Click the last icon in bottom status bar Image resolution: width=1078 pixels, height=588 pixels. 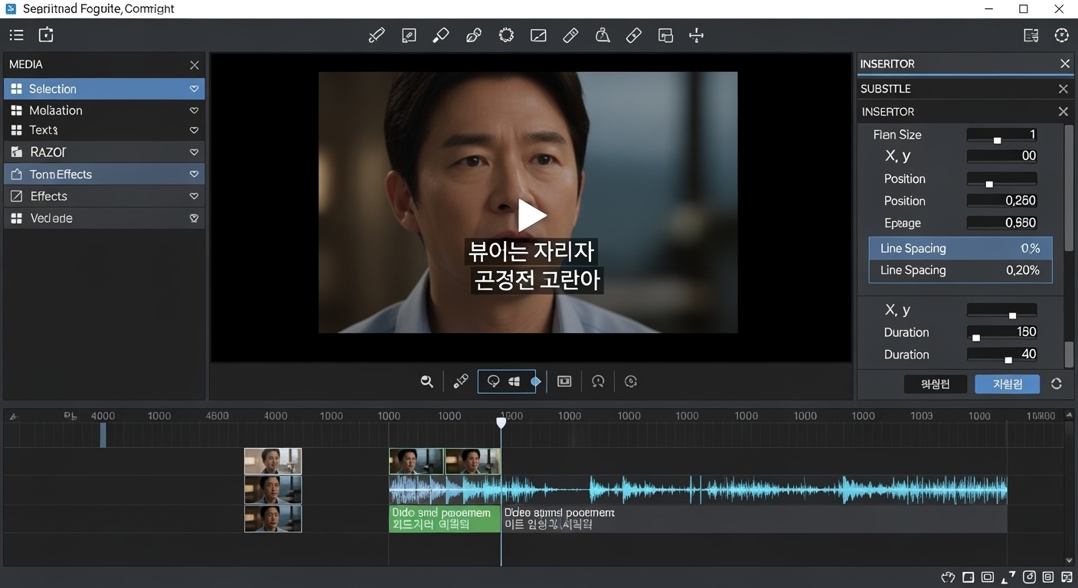(1067, 577)
